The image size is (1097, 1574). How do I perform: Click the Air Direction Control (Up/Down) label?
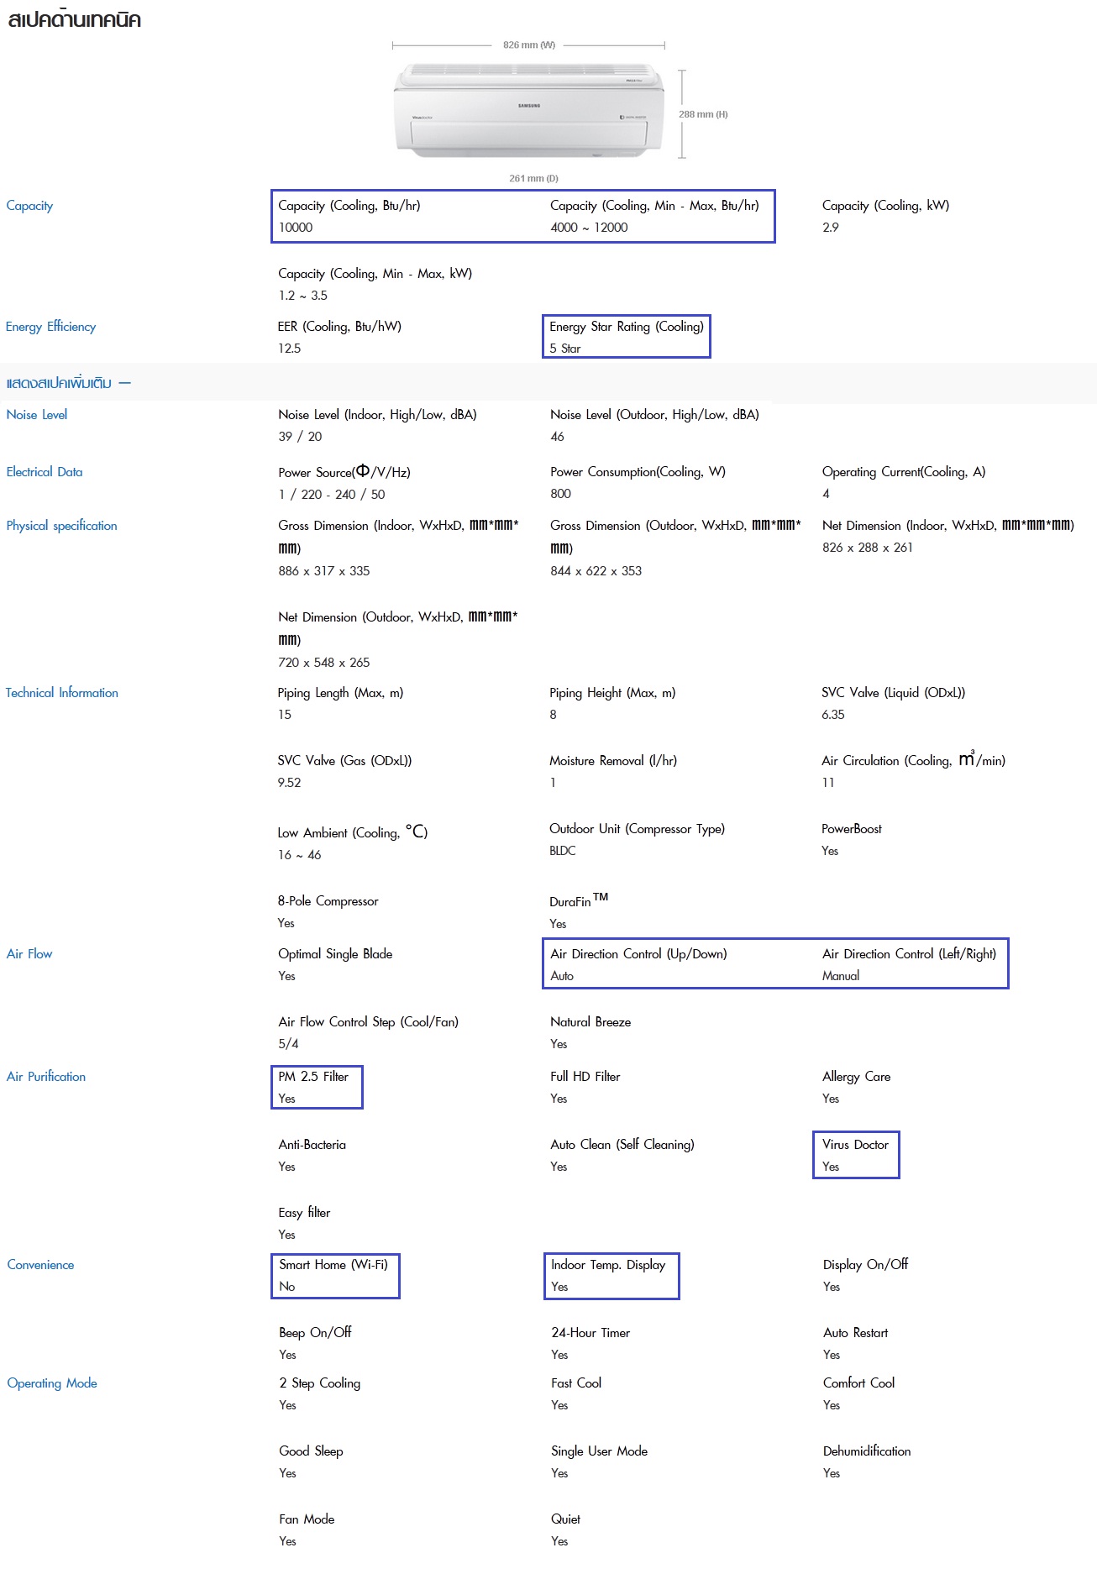tap(638, 954)
